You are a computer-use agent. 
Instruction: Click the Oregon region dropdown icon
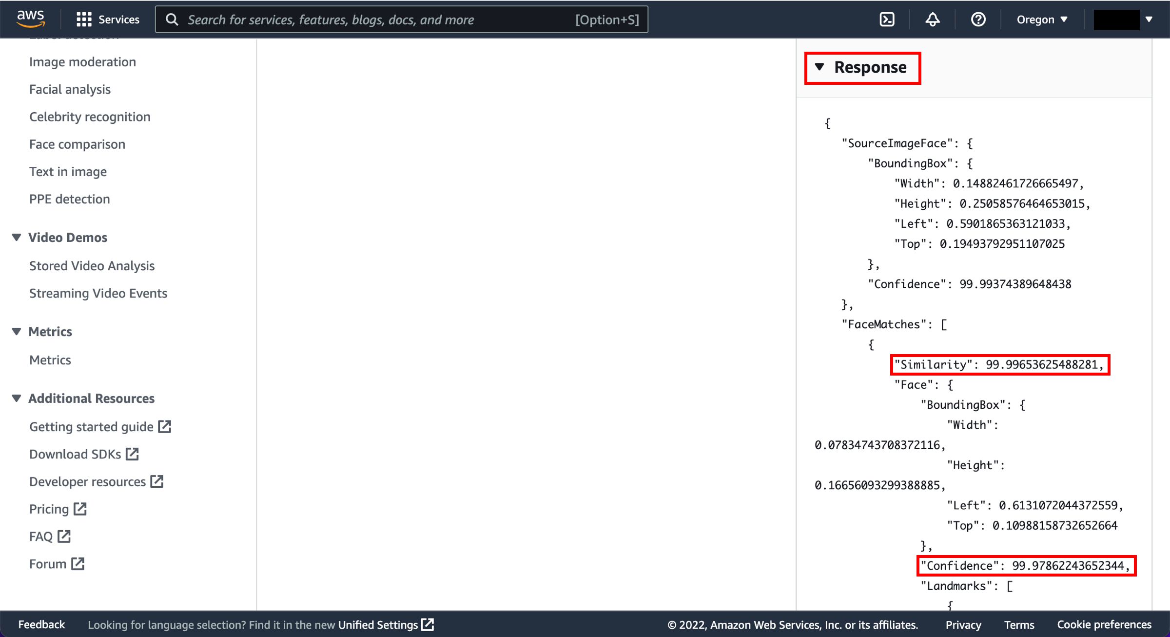pyautogui.click(x=1063, y=19)
